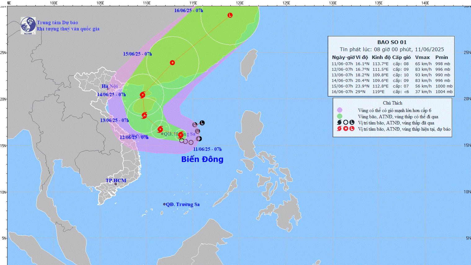The width and height of the screenshot is (471, 265).
Task: Click a gray past-track circle below the current storm position
Action: coord(186,141)
